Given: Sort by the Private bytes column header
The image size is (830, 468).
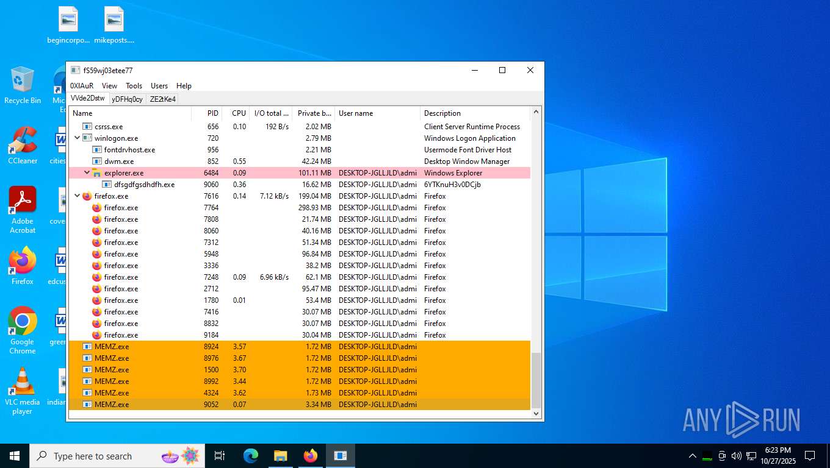Looking at the screenshot, I should (314, 113).
